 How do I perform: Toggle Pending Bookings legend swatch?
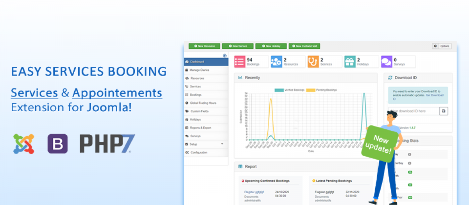(x=310, y=90)
